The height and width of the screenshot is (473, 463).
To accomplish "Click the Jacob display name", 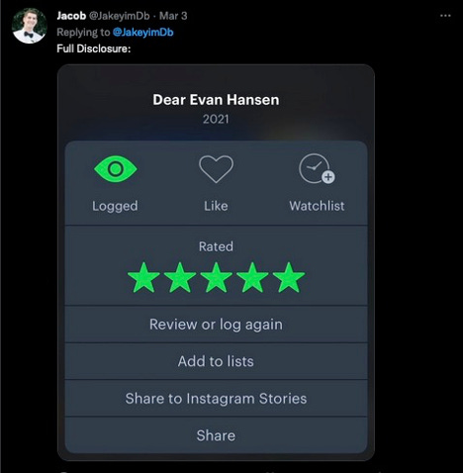I will point(71,16).
